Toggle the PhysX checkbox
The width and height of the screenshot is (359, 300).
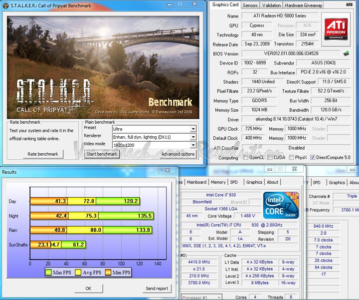(x=291, y=157)
